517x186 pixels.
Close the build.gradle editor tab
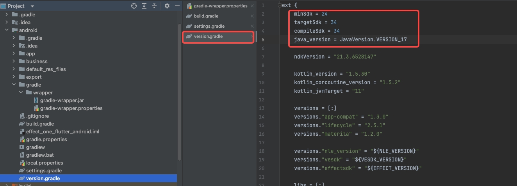[x=252, y=16]
